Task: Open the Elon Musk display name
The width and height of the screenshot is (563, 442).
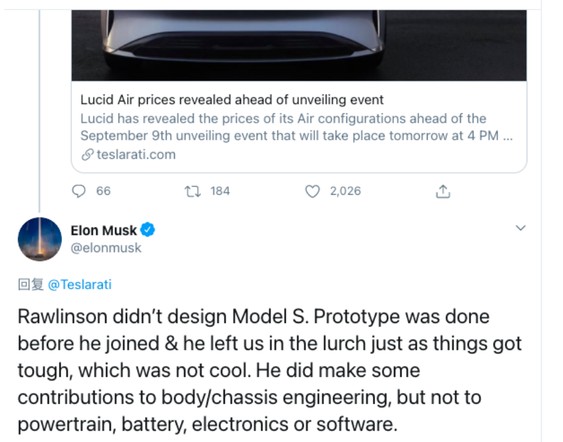Action: click(103, 230)
